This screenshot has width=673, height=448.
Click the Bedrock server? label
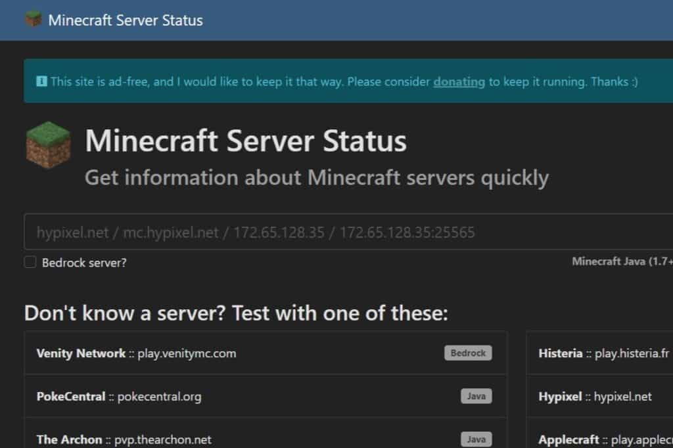click(x=84, y=263)
